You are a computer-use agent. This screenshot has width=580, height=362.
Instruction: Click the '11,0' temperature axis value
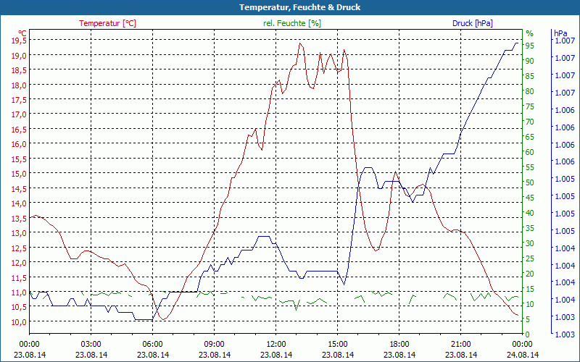tap(19, 292)
